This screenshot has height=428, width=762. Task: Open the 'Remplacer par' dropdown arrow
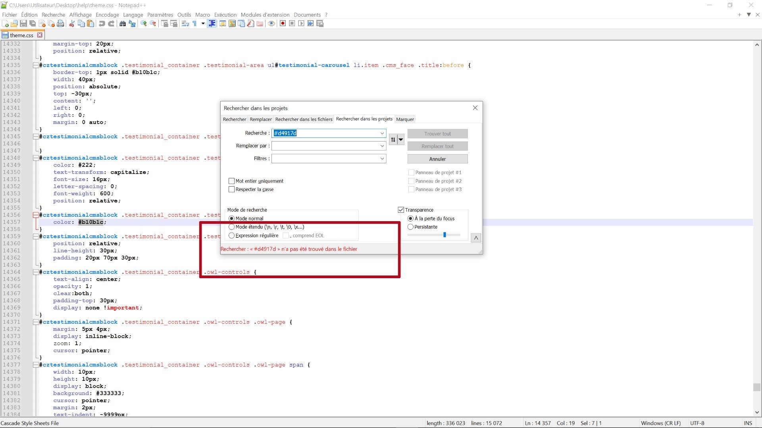coord(382,146)
